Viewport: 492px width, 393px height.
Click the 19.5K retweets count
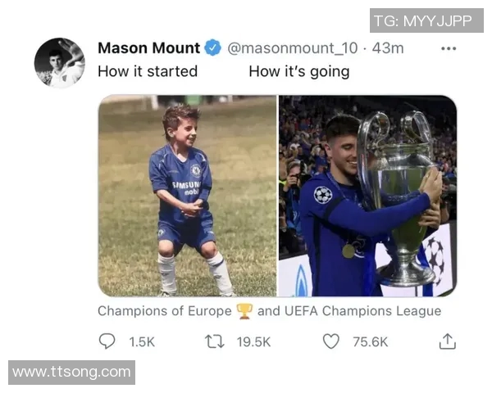click(253, 342)
